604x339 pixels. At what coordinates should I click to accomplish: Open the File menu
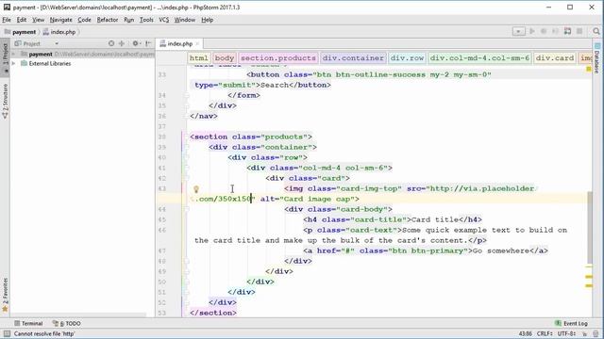coord(7,20)
